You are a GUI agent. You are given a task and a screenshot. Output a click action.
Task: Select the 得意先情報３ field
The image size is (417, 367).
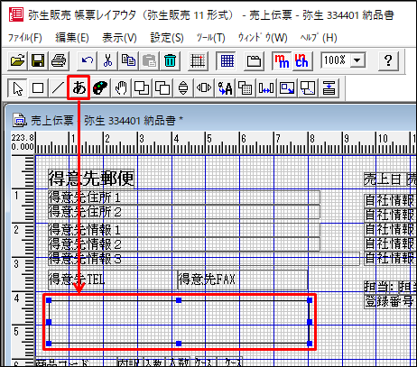[204, 259]
